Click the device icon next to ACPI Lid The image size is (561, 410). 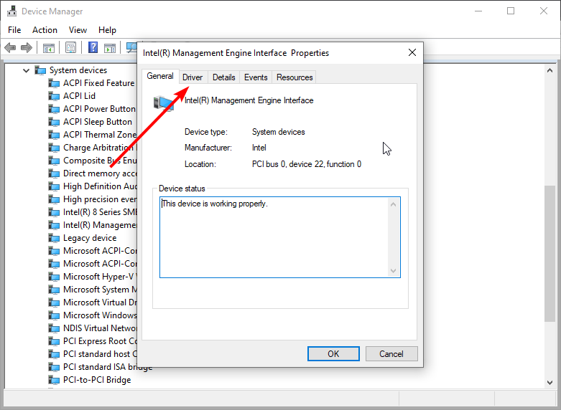pos(54,96)
